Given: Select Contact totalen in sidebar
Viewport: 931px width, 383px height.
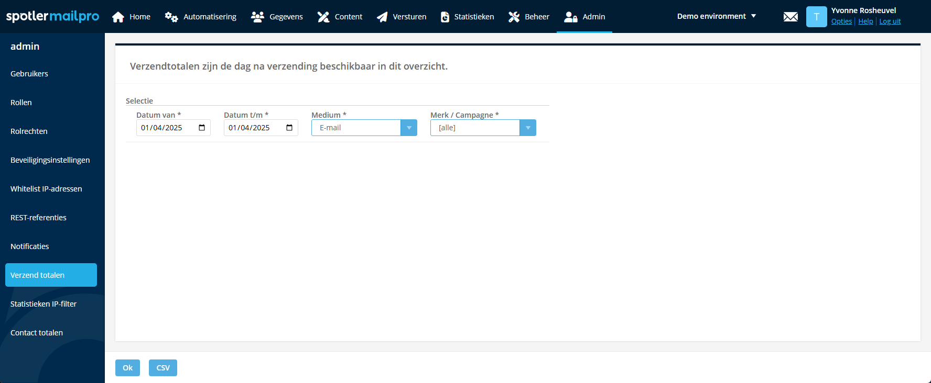Looking at the screenshot, I should tap(37, 333).
